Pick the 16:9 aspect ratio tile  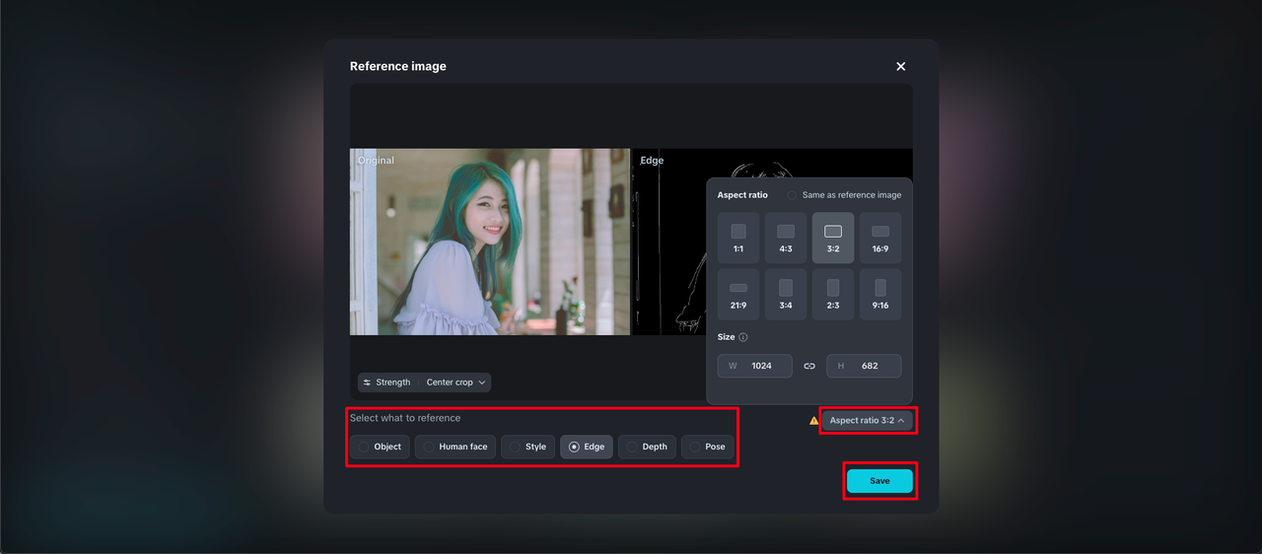tap(880, 238)
